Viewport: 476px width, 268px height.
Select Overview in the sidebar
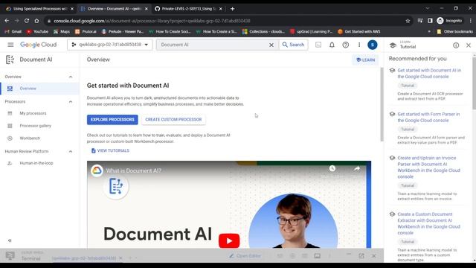pyautogui.click(x=39, y=89)
